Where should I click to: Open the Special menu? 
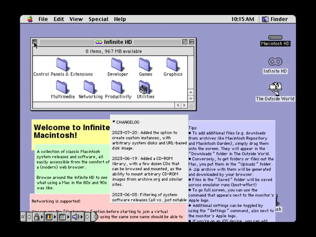click(98, 19)
